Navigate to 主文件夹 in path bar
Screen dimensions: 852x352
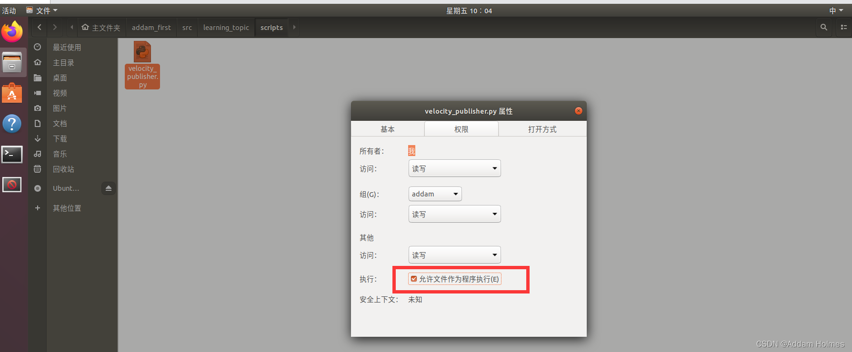click(x=101, y=28)
